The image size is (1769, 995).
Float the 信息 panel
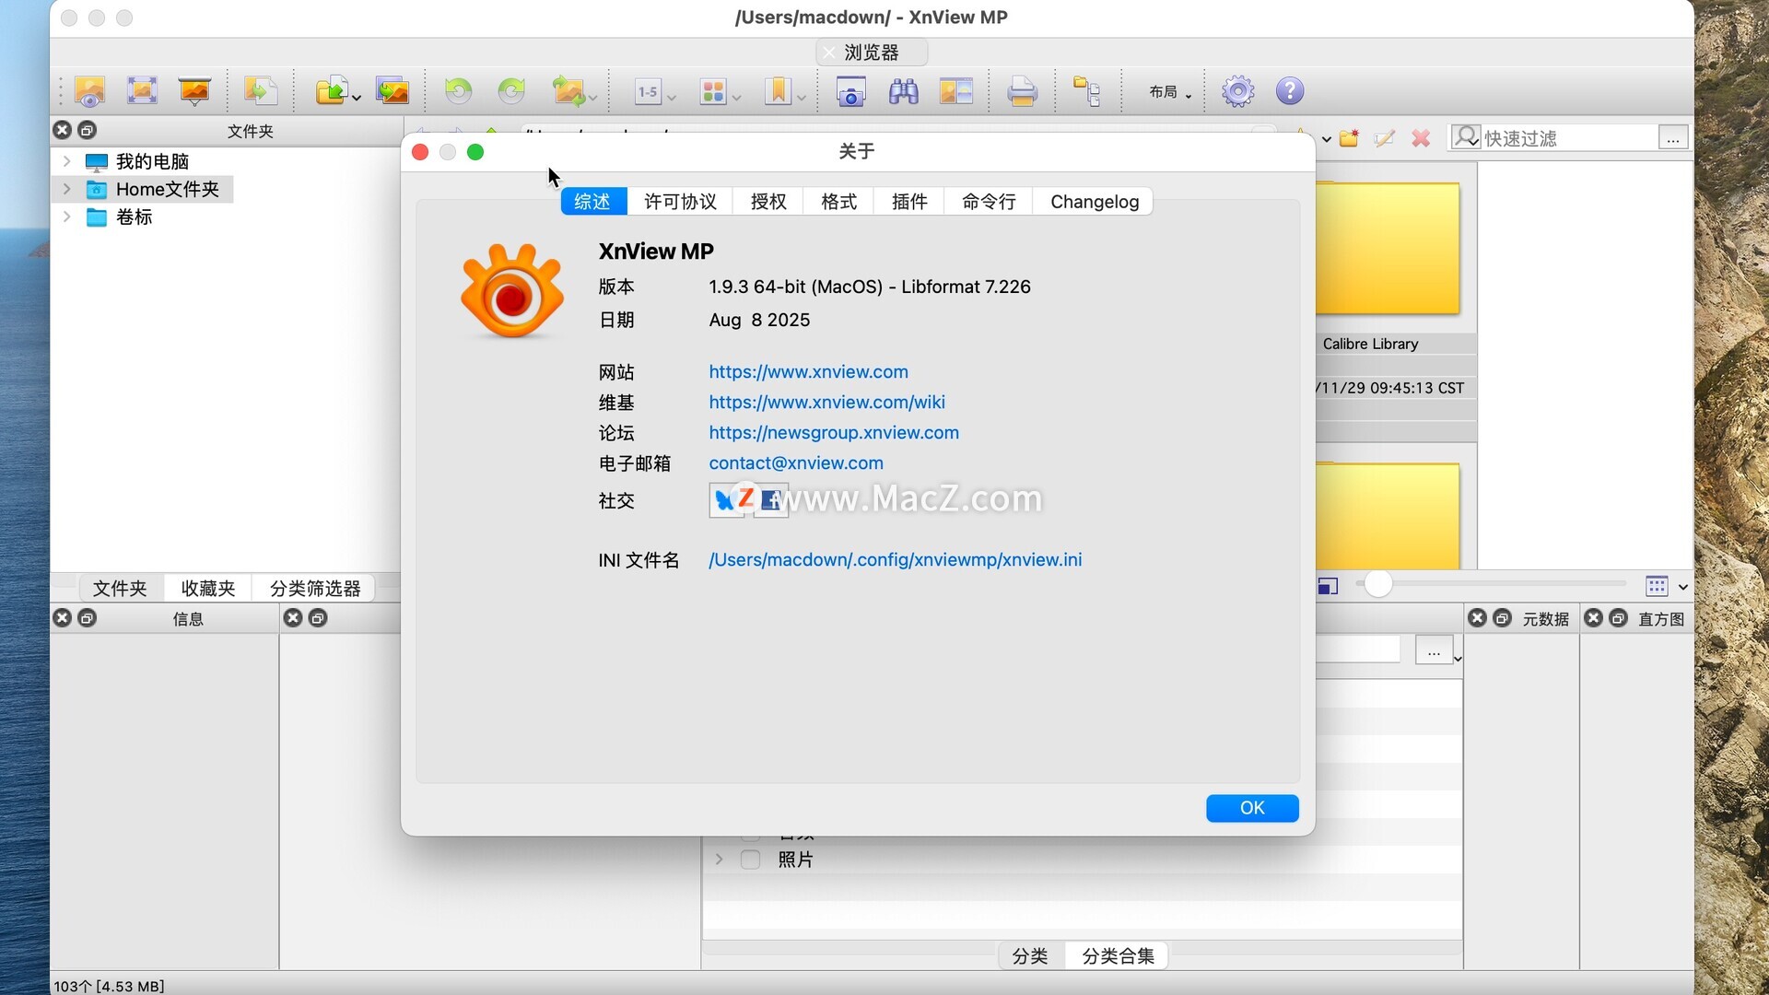[88, 618]
